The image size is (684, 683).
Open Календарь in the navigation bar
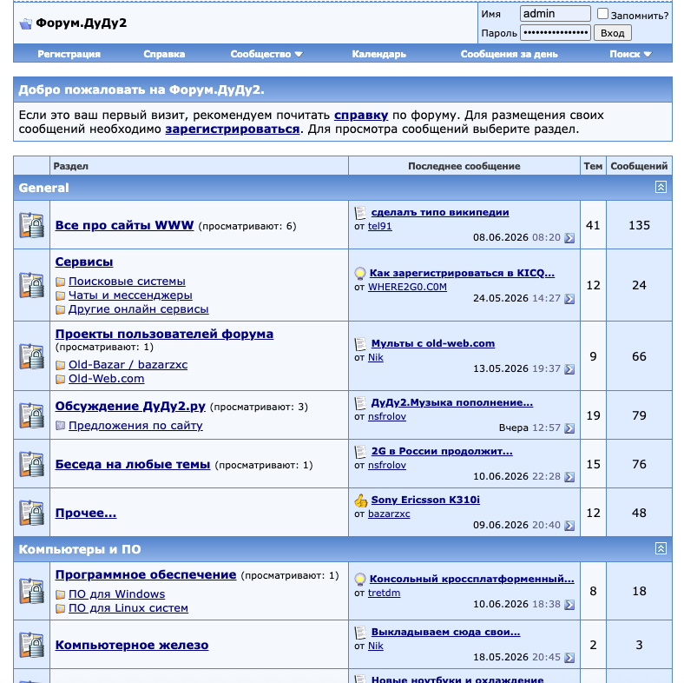tap(378, 54)
